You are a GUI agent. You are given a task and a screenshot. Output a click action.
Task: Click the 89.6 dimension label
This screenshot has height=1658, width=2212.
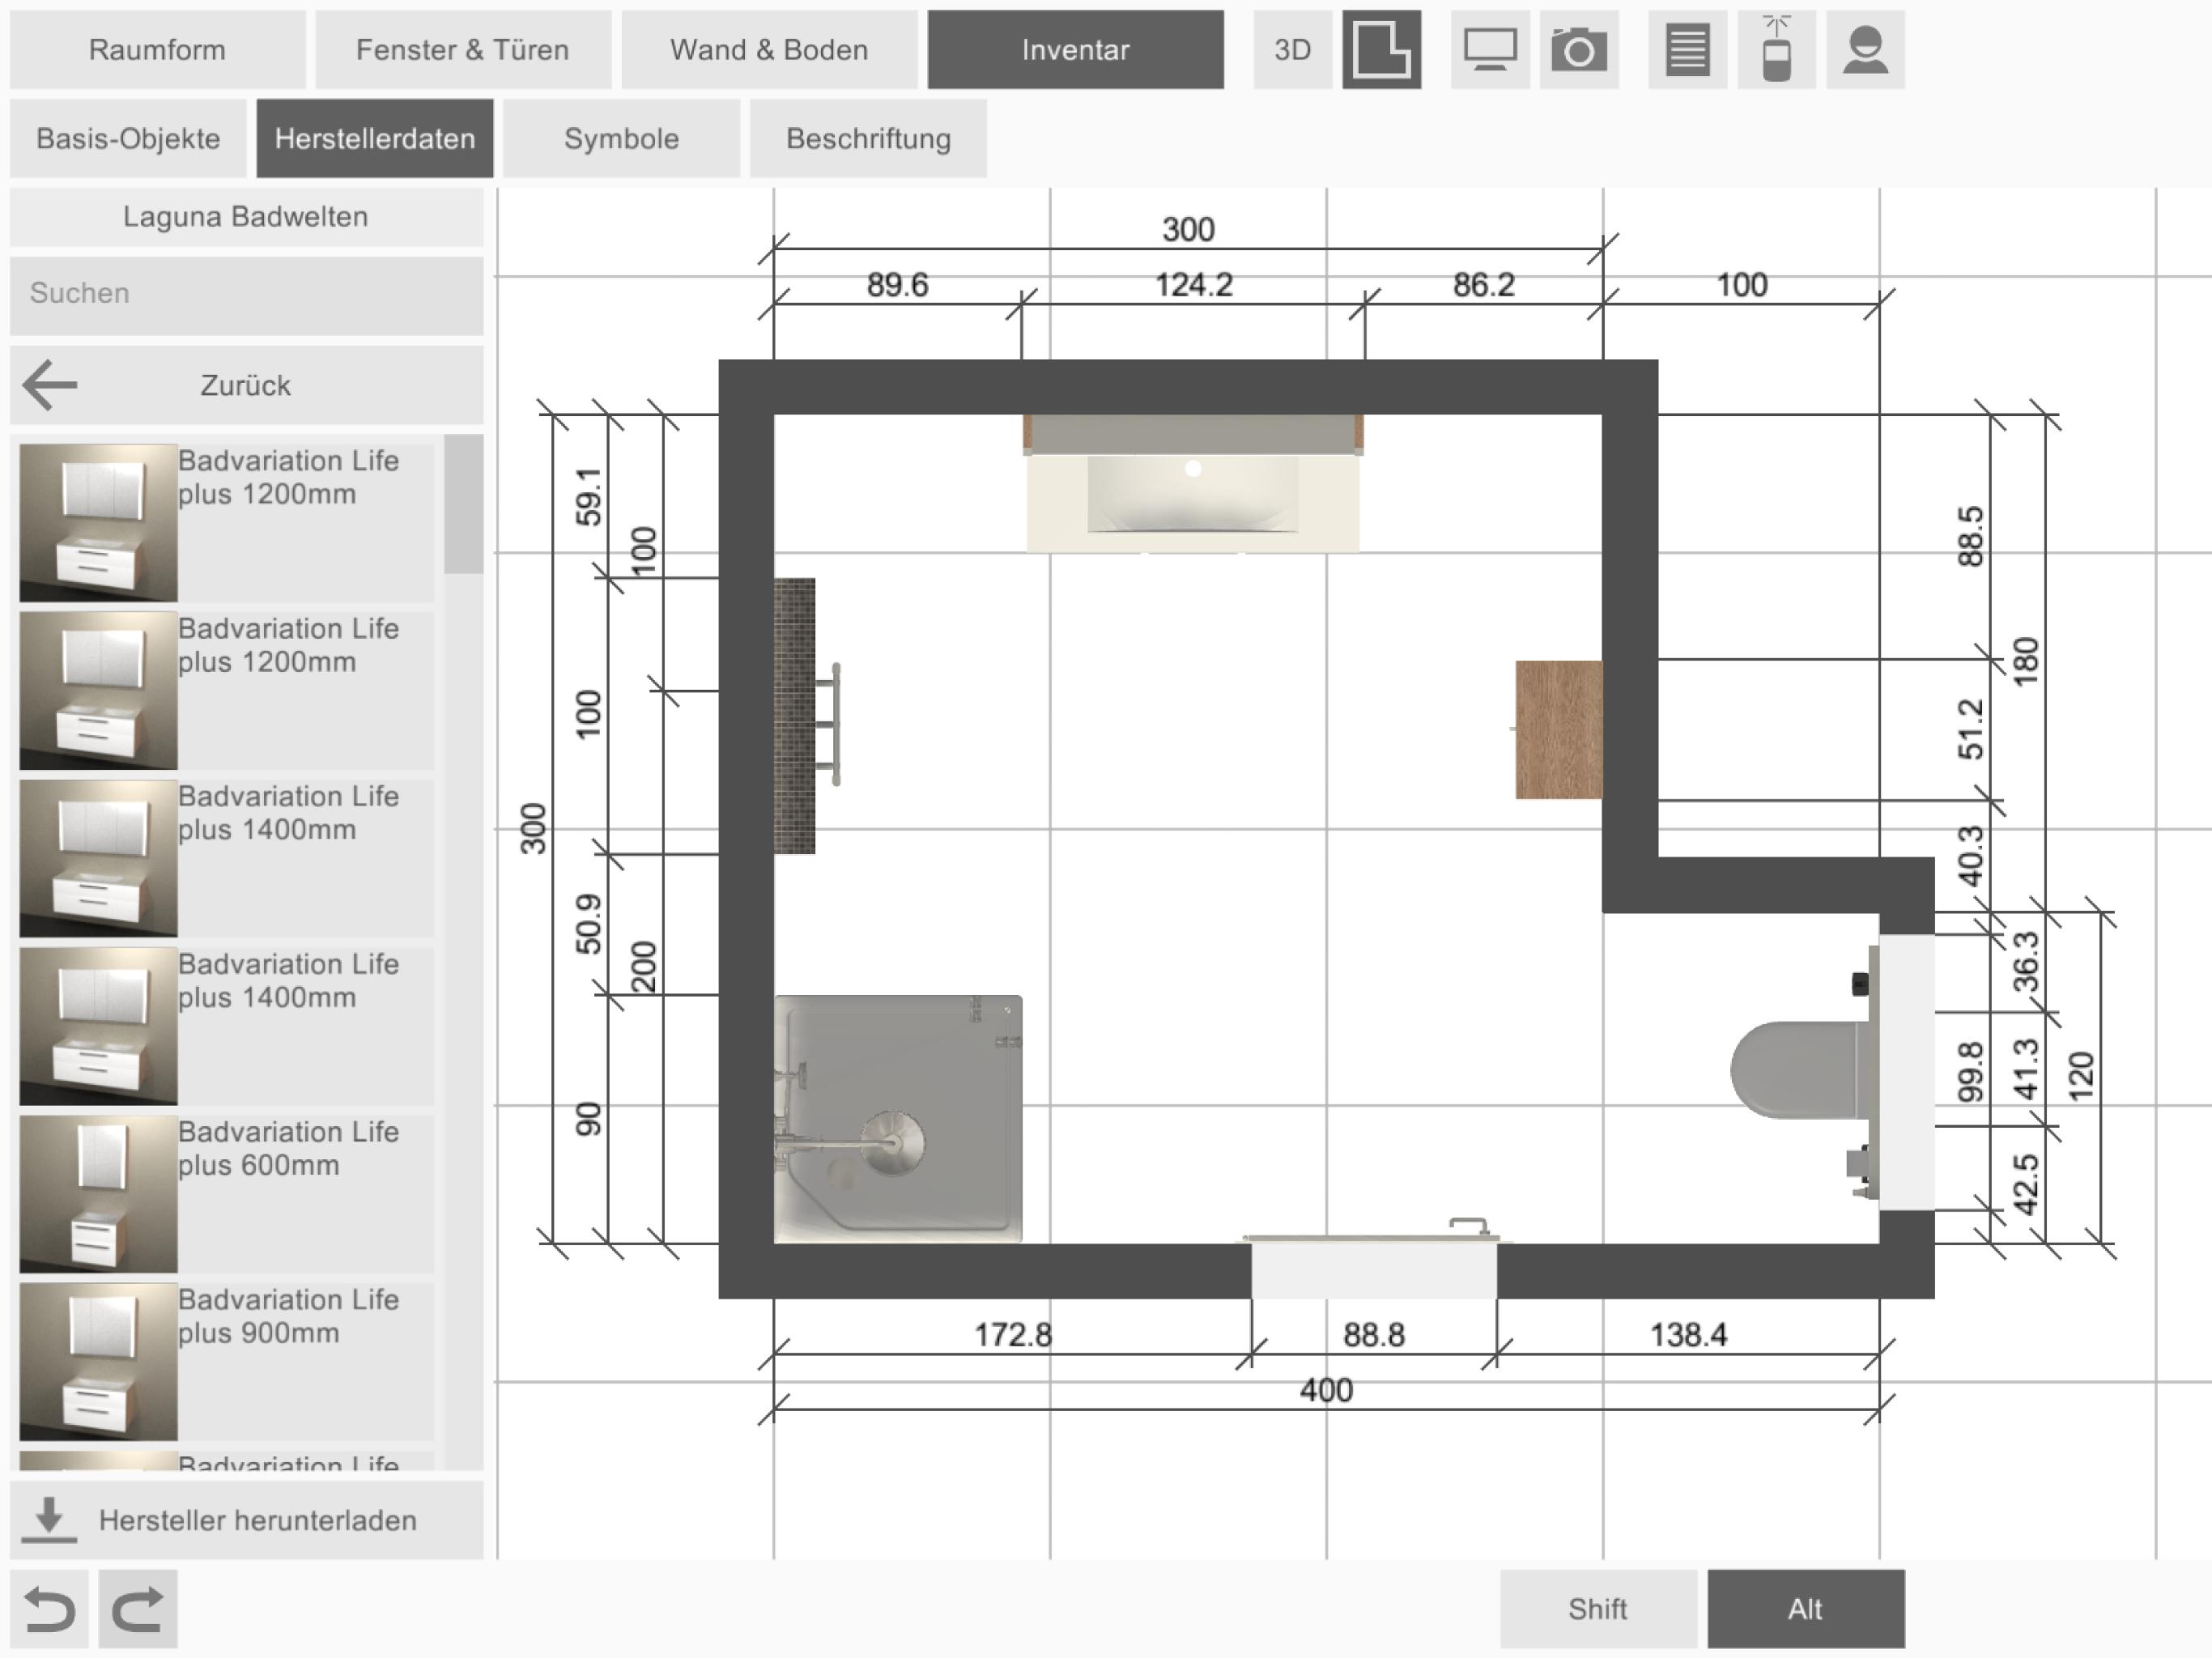(897, 285)
